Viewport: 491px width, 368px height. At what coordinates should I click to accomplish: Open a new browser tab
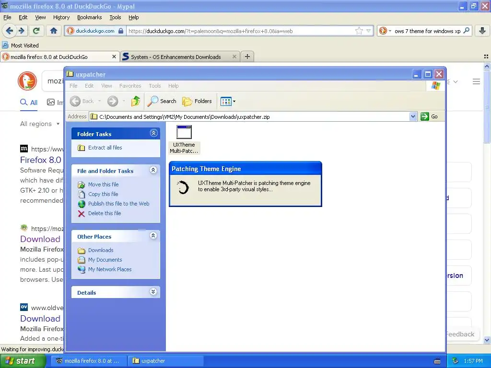[247, 57]
